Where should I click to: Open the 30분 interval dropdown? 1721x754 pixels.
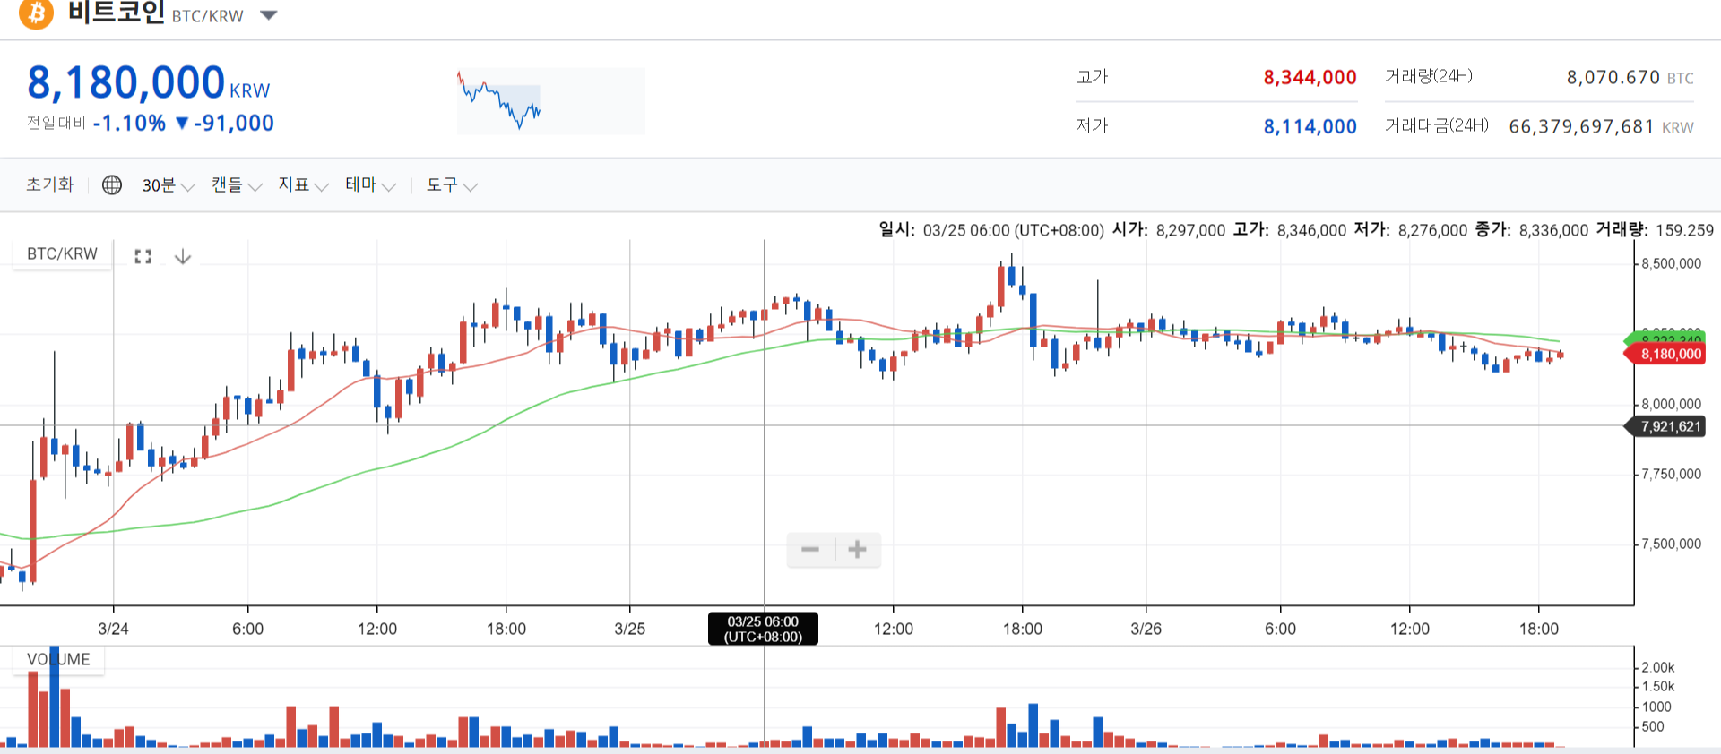click(x=168, y=185)
